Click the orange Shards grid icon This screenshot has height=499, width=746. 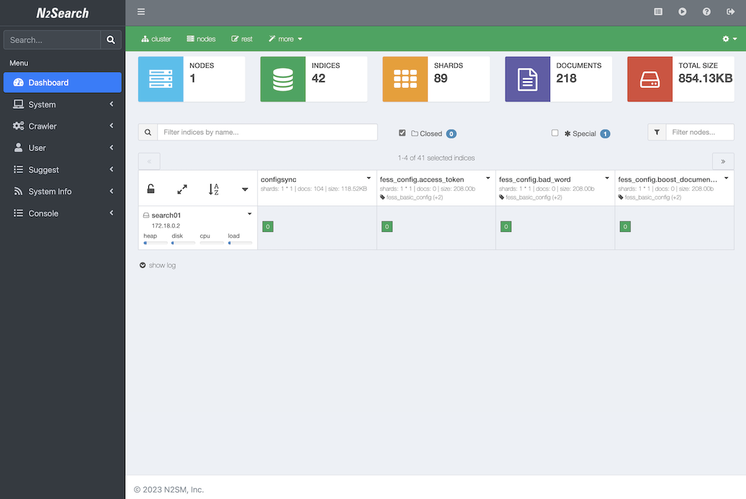[405, 79]
